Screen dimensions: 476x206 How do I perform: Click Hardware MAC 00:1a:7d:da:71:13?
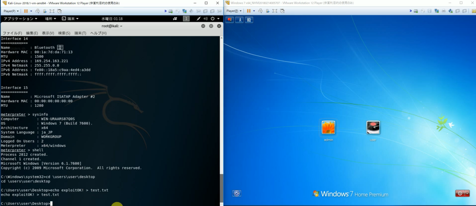[x=53, y=52]
